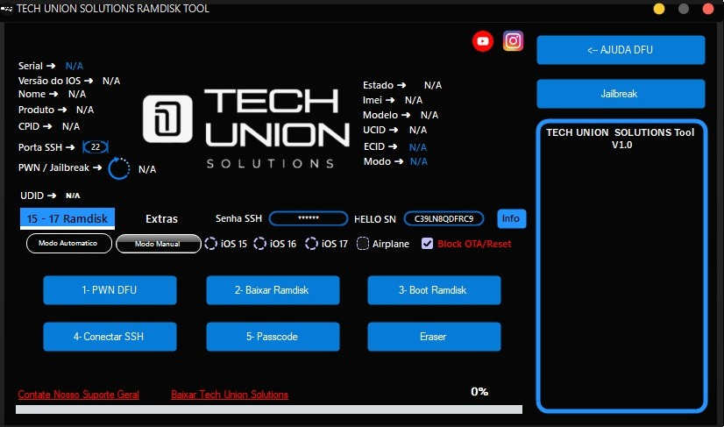Click the Eraser button
Screen dimensions: 724x427
[434, 337]
